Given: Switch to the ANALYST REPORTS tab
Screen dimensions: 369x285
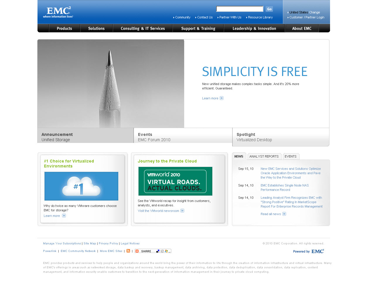Looking at the screenshot, I should point(264,156).
